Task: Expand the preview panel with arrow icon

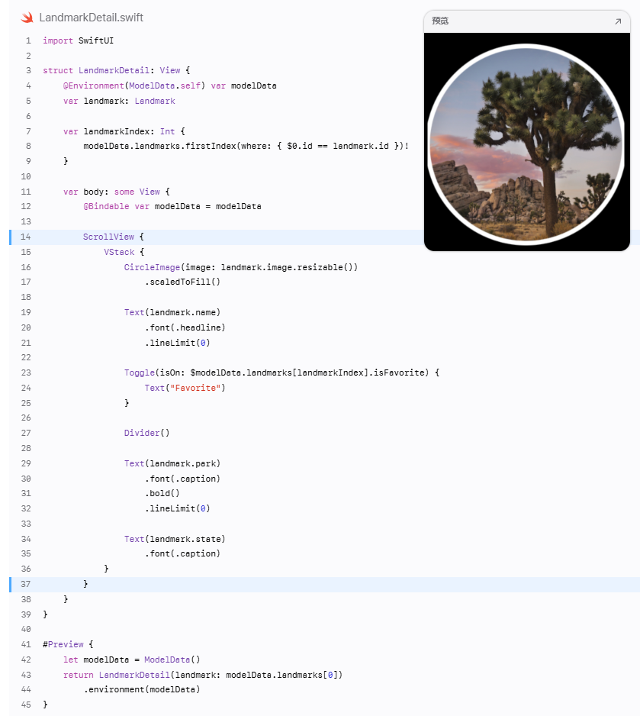Action: [618, 21]
